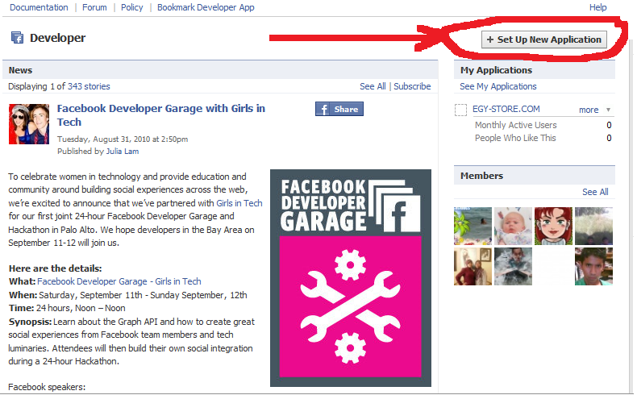Select the red-haired cartoon avatar member
The width and height of the screenshot is (637, 395).
[553, 226]
